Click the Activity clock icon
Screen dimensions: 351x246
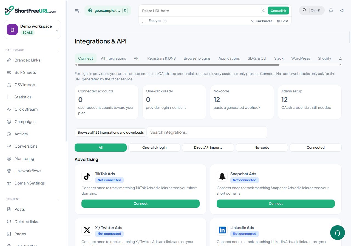[9, 134]
